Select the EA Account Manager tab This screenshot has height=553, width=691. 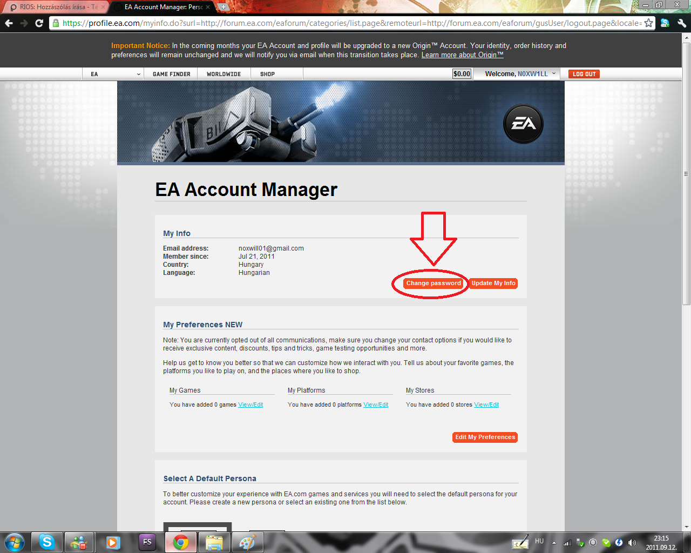pos(164,7)
